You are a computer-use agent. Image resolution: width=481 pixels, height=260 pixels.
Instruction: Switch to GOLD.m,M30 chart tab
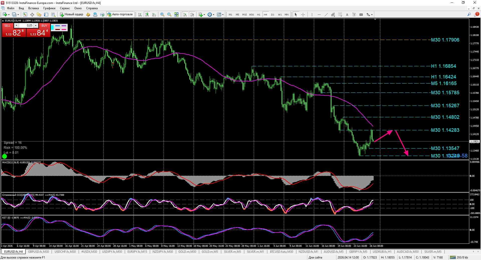click(x=187, y=252)
